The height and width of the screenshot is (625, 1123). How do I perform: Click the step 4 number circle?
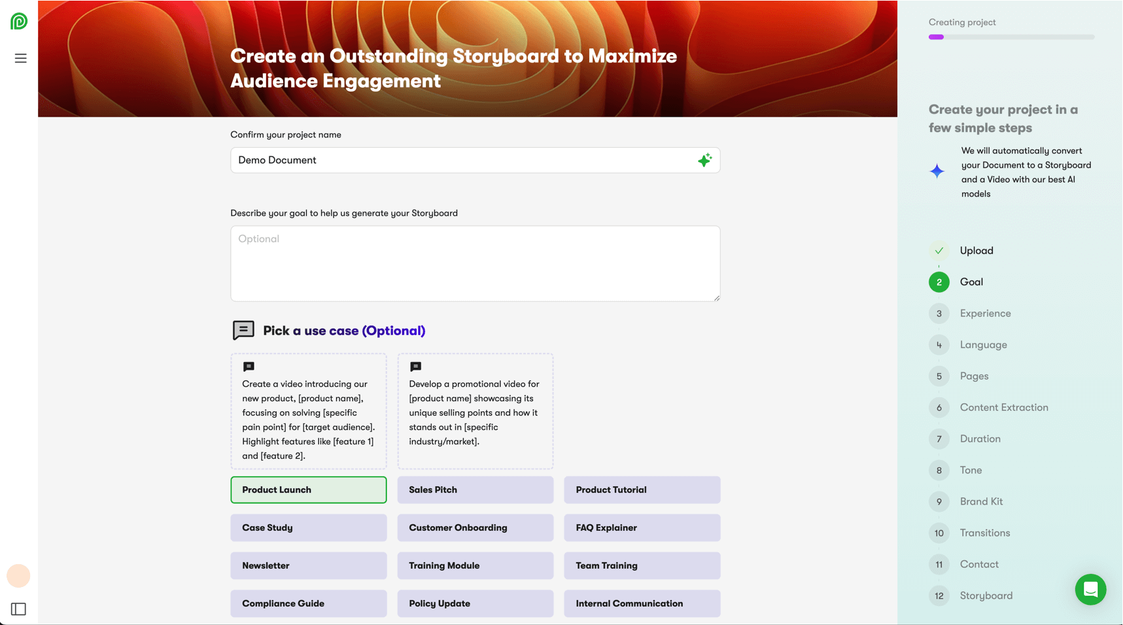[939, 345]
